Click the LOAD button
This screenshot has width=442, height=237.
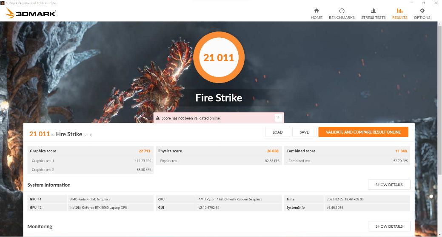277,132
